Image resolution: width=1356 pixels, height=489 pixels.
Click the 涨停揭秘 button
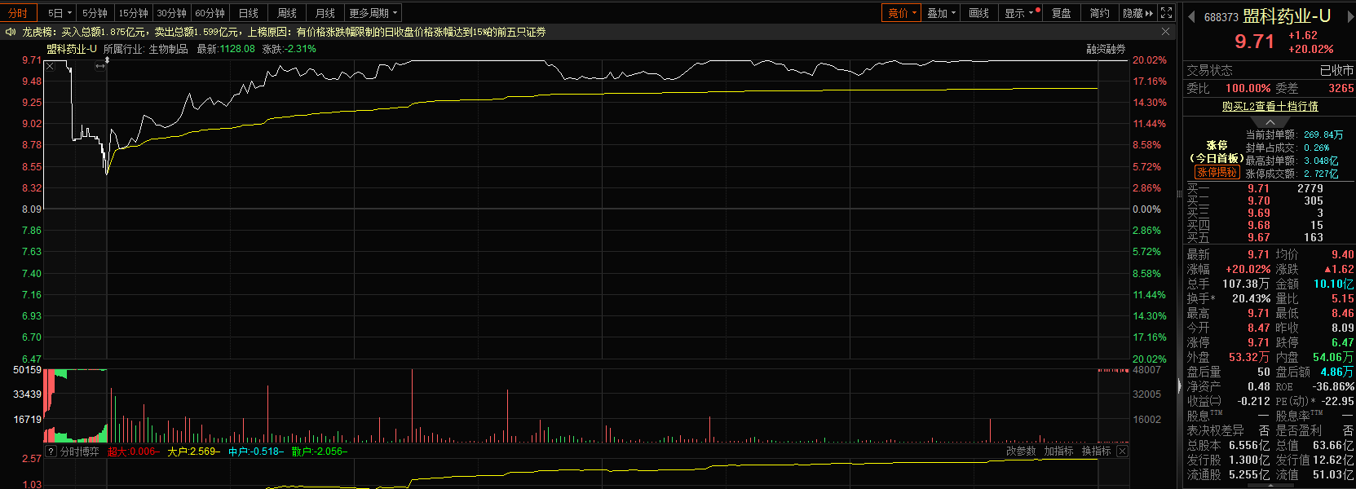1217,172
